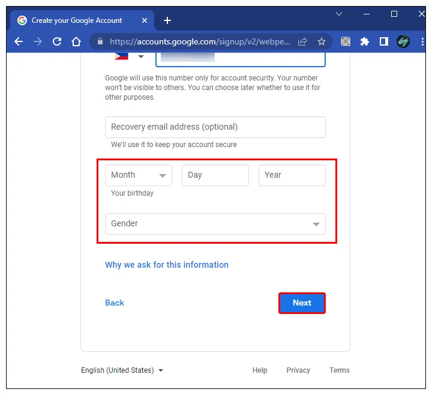Click the 'Your birthday' label text
Image resolution: width=432 pixels, height=395 pixels.
click(132, 193)
